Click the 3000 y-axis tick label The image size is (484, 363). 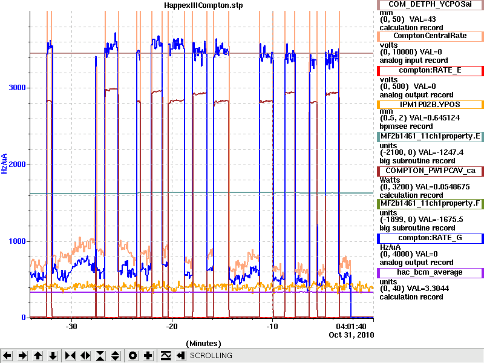[x=17, y=88]
